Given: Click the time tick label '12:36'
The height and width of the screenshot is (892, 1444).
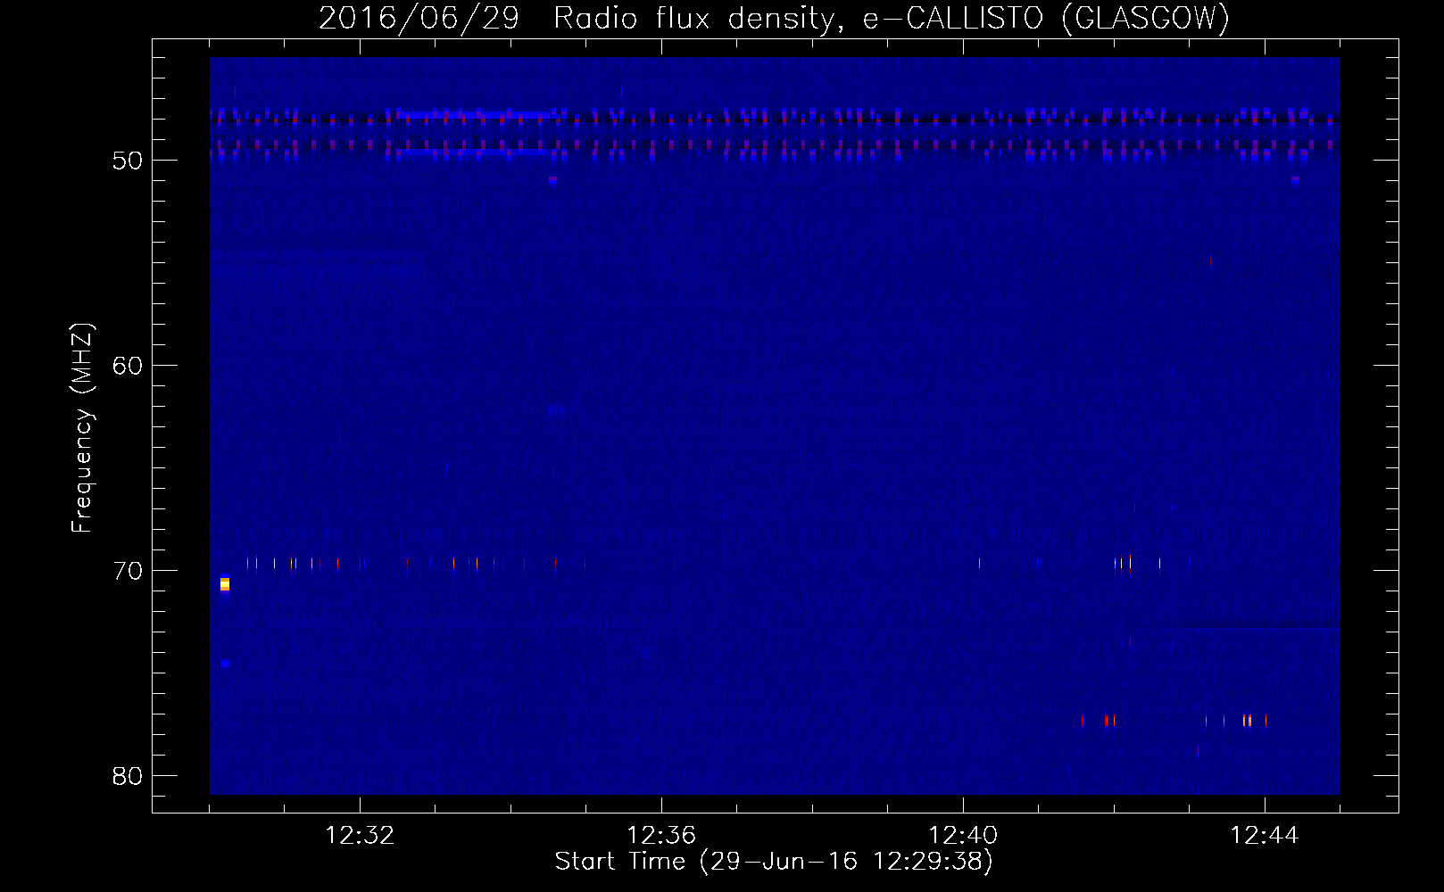Looking at the screenshot, I should click(x=661, y=836).
